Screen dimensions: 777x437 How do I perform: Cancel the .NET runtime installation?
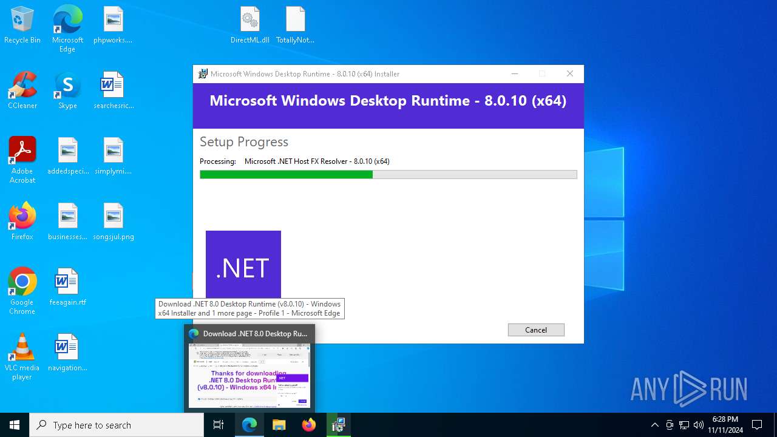click(536, 330)
